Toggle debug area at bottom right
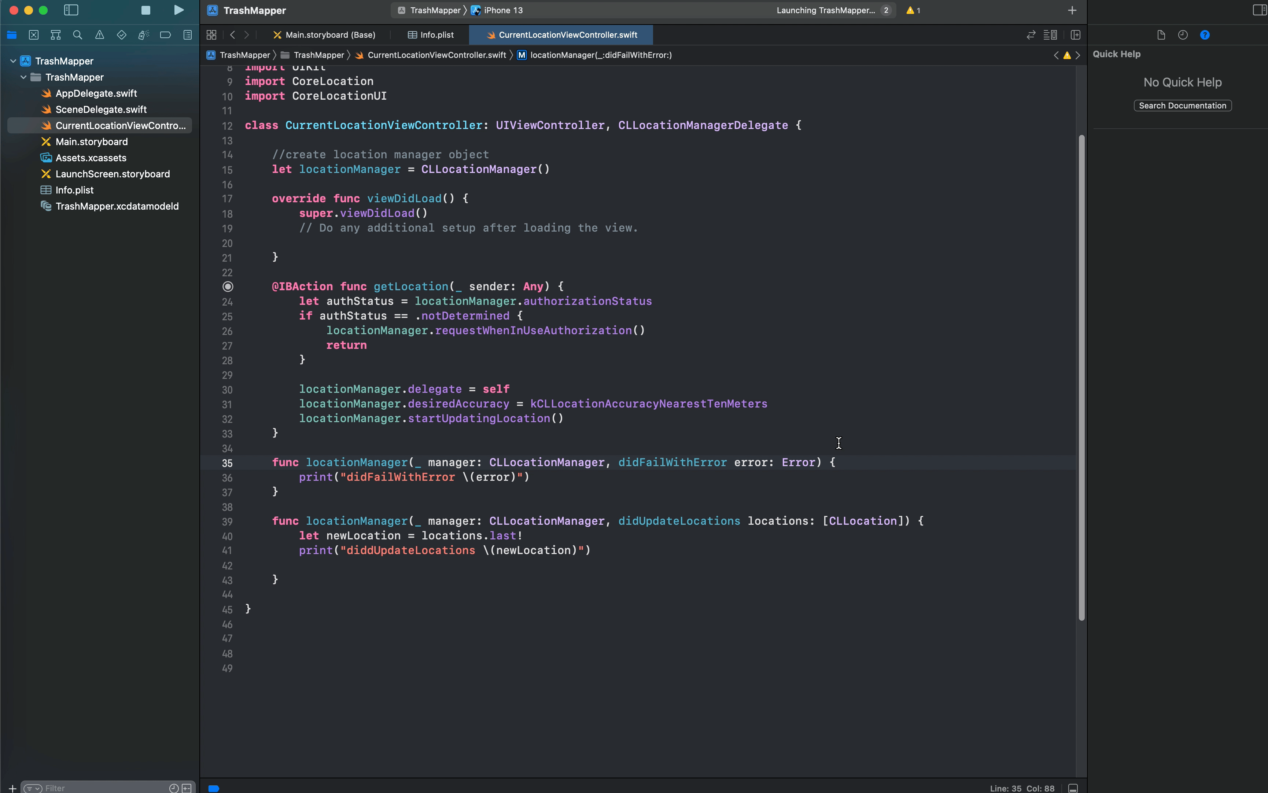This screenshot has width=1268, height=793. [x=1073, y=788]
